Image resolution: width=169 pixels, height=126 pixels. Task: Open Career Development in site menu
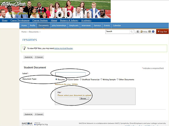(x=20, y=20)
